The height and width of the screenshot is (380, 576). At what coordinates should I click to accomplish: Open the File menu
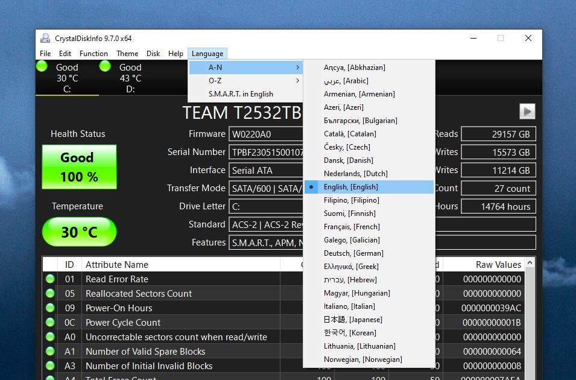point(45,54)
